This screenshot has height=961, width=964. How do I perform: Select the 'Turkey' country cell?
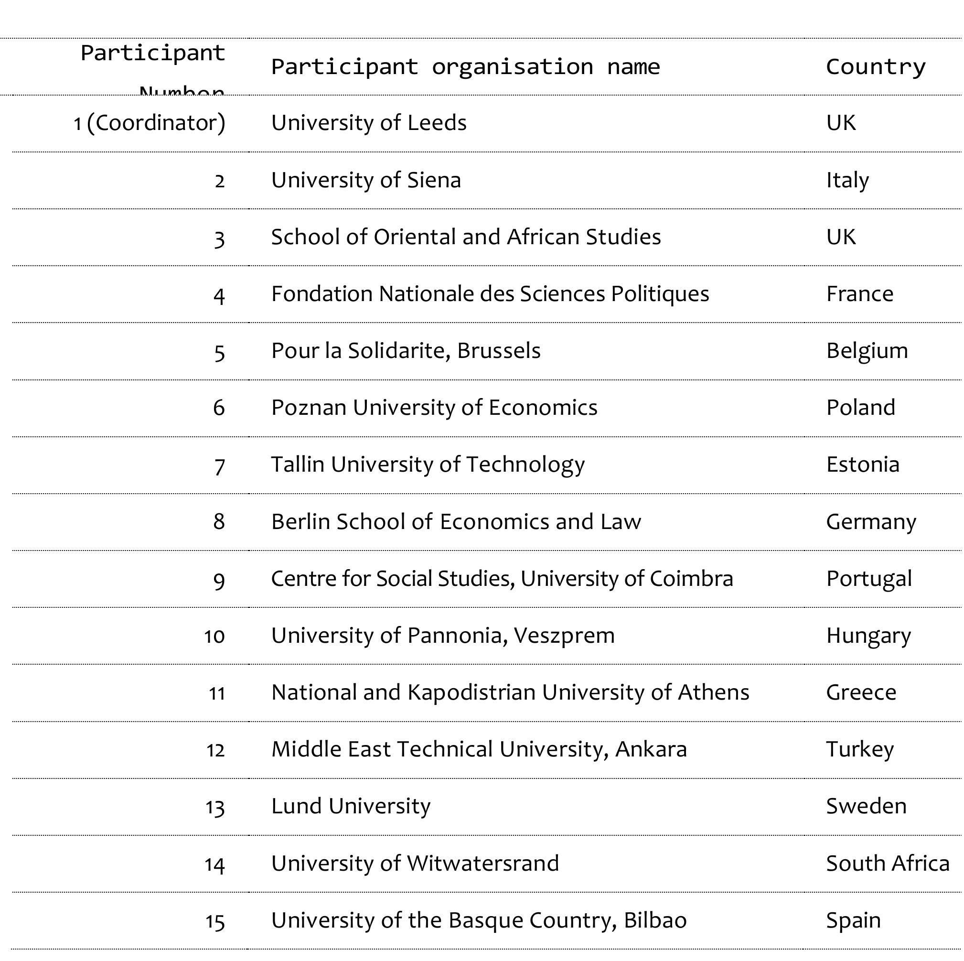(x=860, y=750)
